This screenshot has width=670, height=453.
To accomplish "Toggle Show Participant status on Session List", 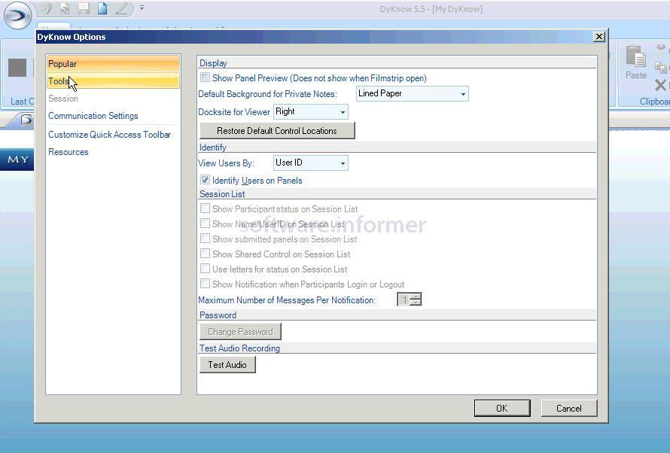I will point(205,208).
